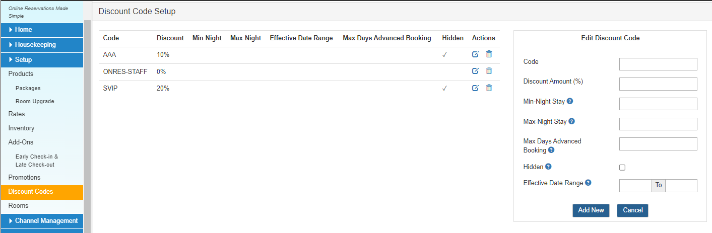Open the Promotions menu item

(x=24, y=178)
